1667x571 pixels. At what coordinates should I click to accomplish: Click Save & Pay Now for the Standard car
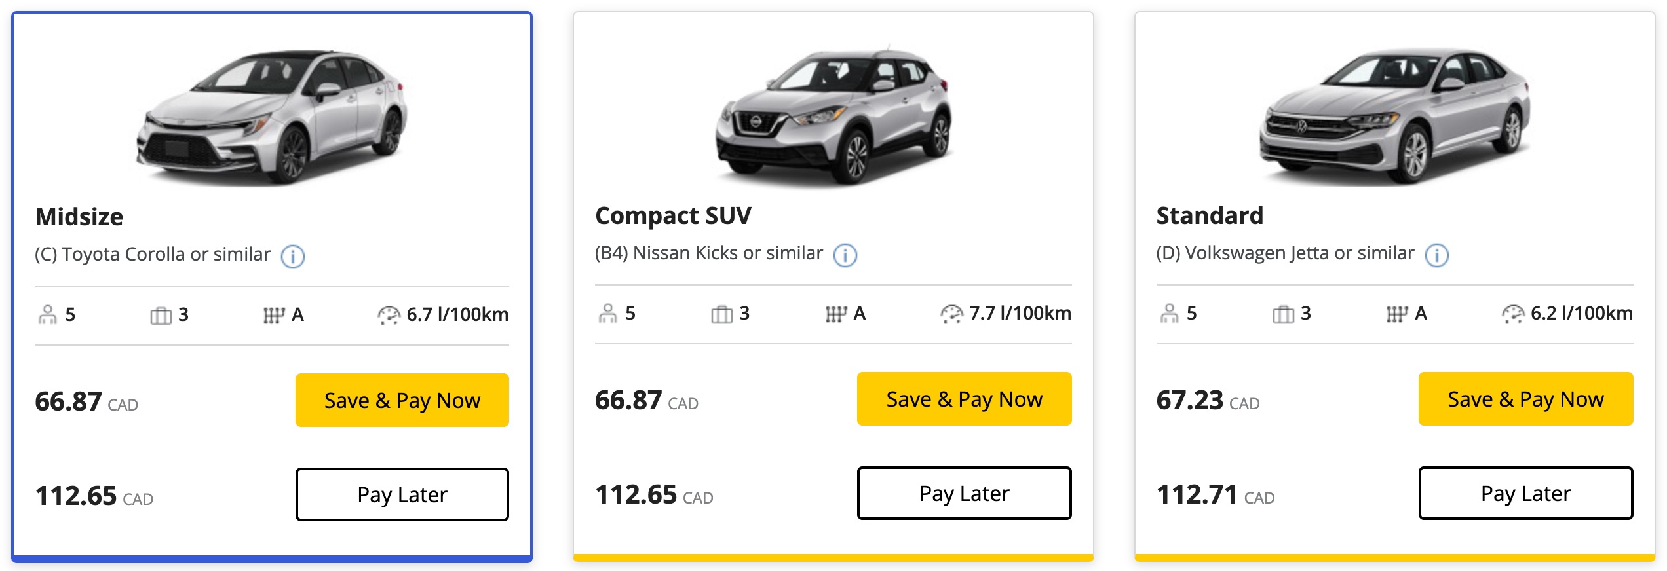[x=1525, y=398]
